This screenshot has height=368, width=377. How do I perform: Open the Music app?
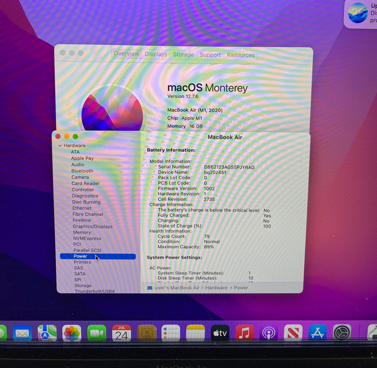tap(244, 333)
